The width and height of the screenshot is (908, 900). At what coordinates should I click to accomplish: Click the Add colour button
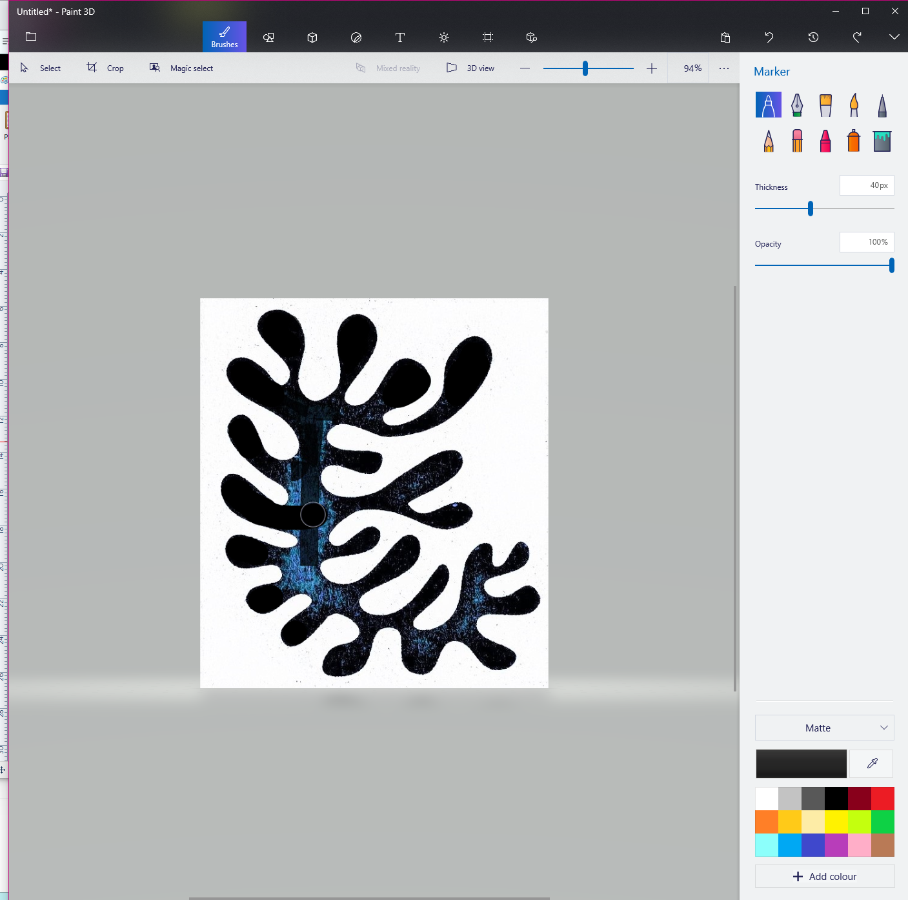point(825,876)
